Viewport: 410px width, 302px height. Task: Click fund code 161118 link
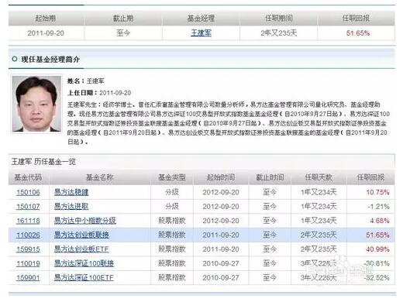tap(28, 221)
